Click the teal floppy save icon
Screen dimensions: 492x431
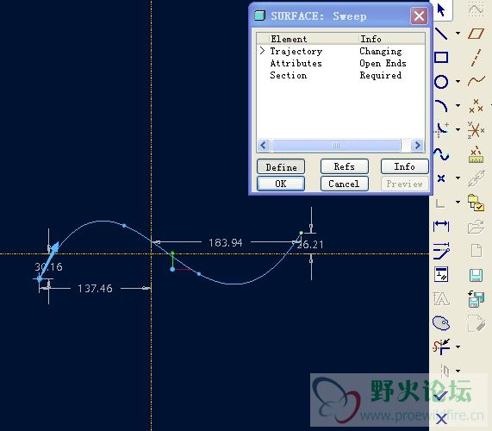pyautogui.click(x=476, y=275)
